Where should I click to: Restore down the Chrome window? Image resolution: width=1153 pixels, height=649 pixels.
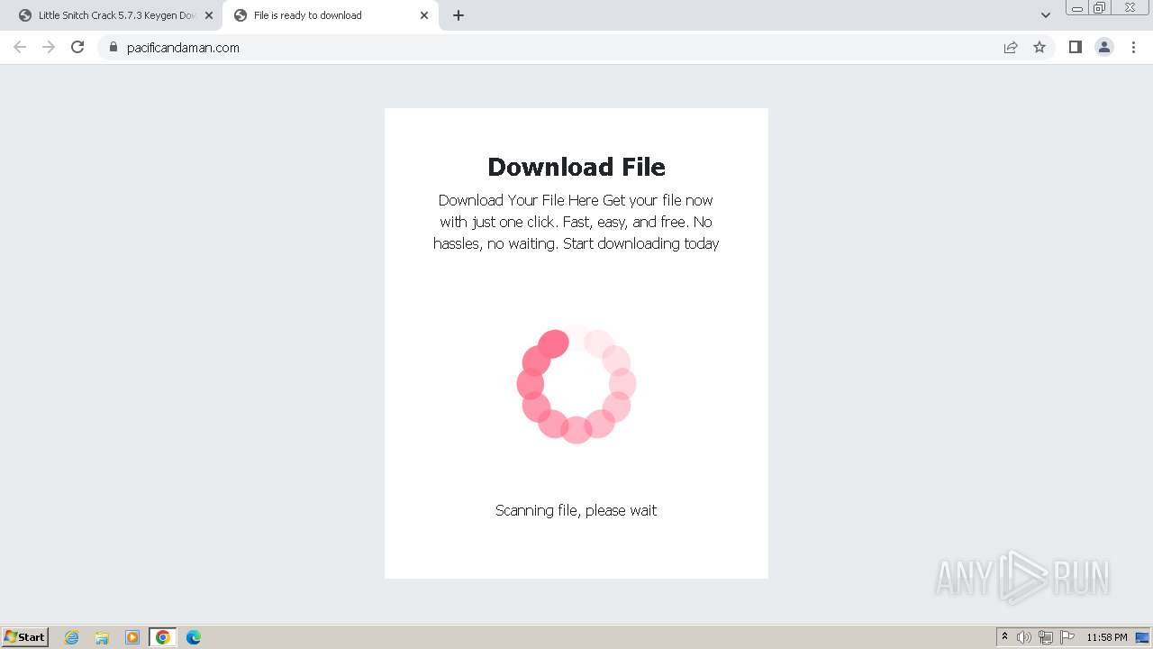pos(1100,8)
